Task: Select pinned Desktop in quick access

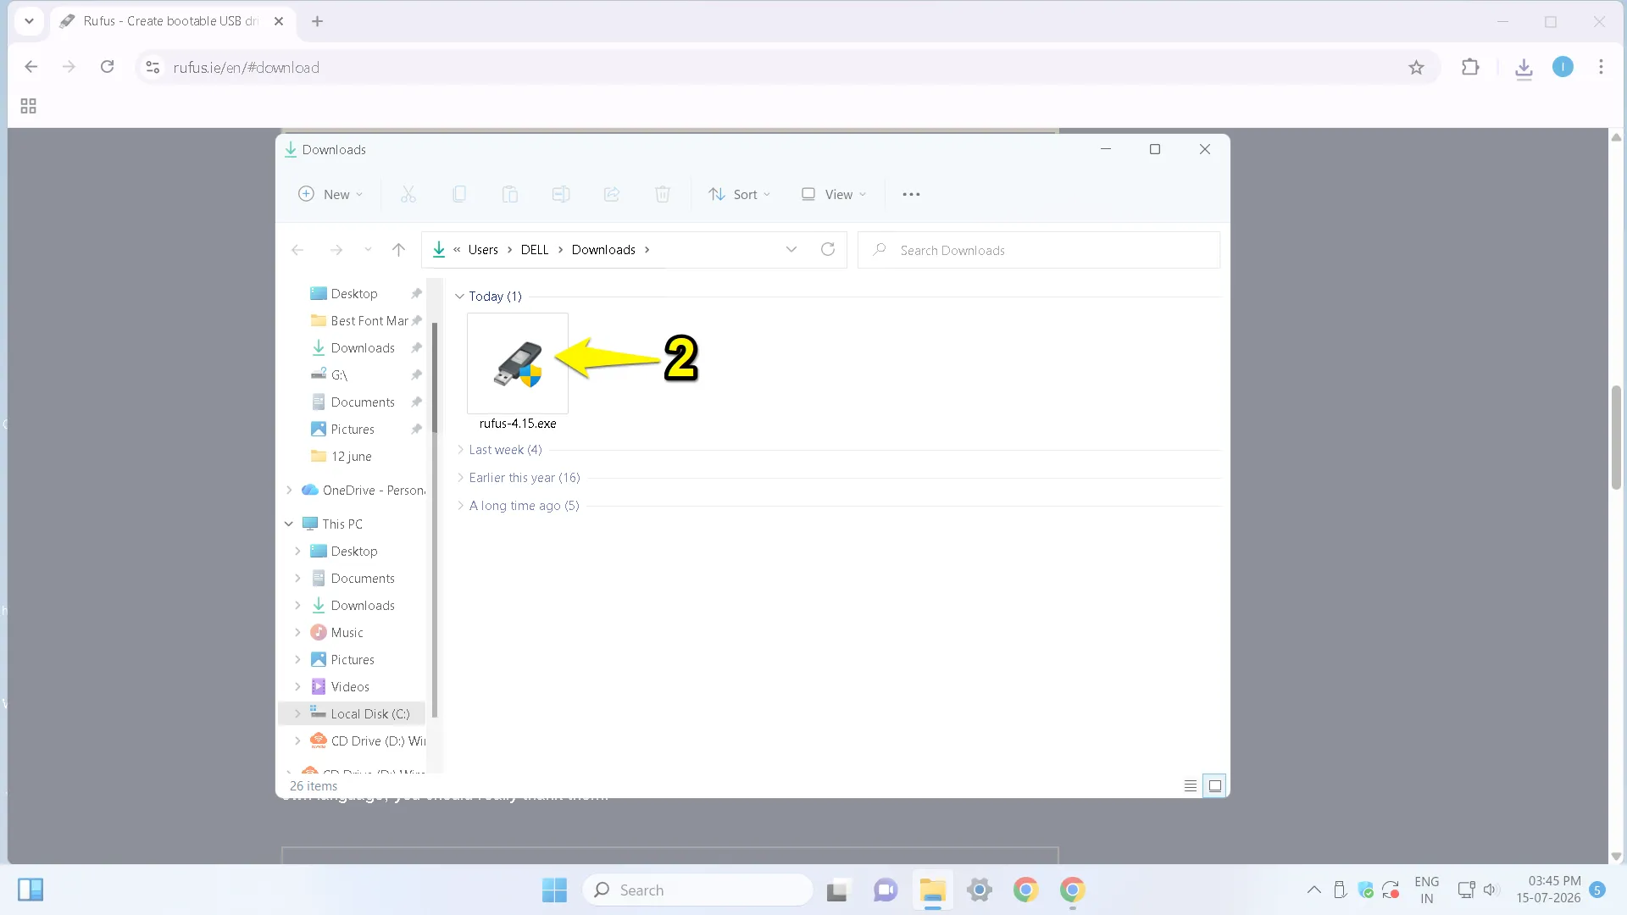Action: click(354, 293)
